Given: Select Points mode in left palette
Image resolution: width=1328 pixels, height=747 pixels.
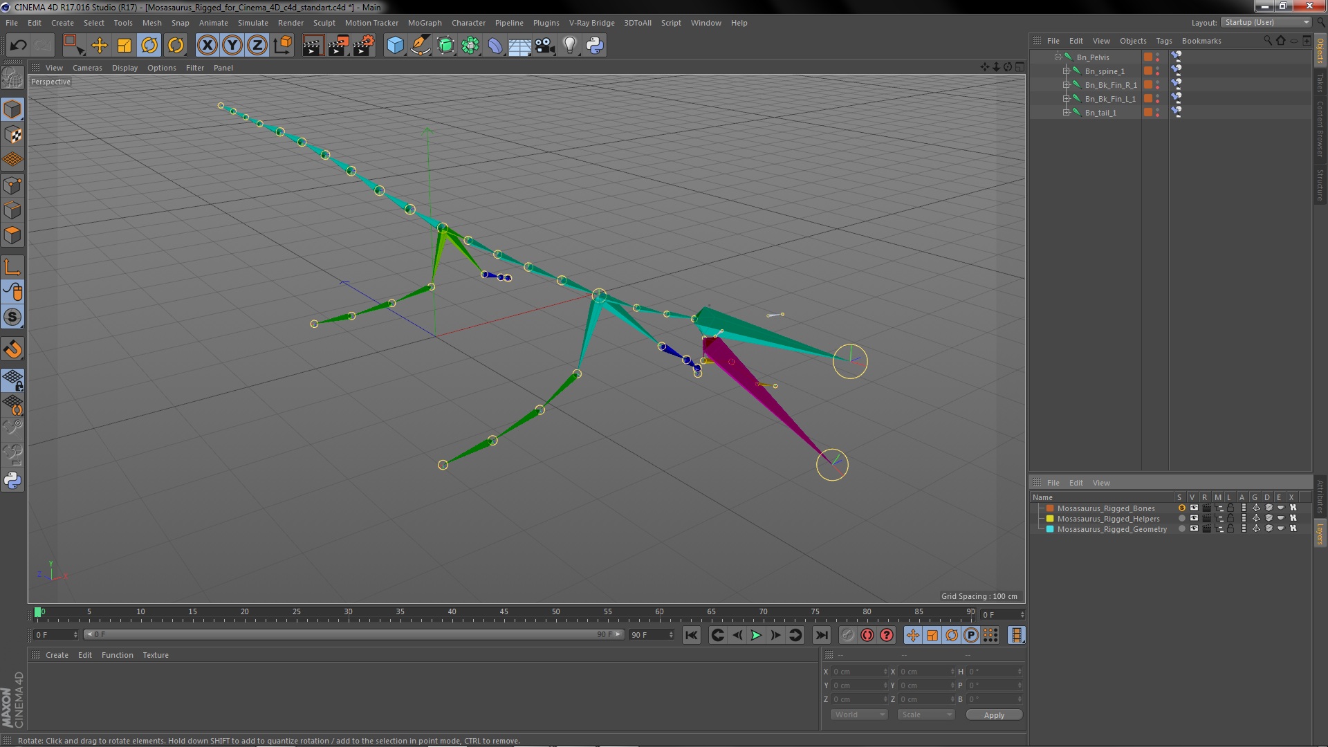Looking at the screenshot, I should (12, 185).
